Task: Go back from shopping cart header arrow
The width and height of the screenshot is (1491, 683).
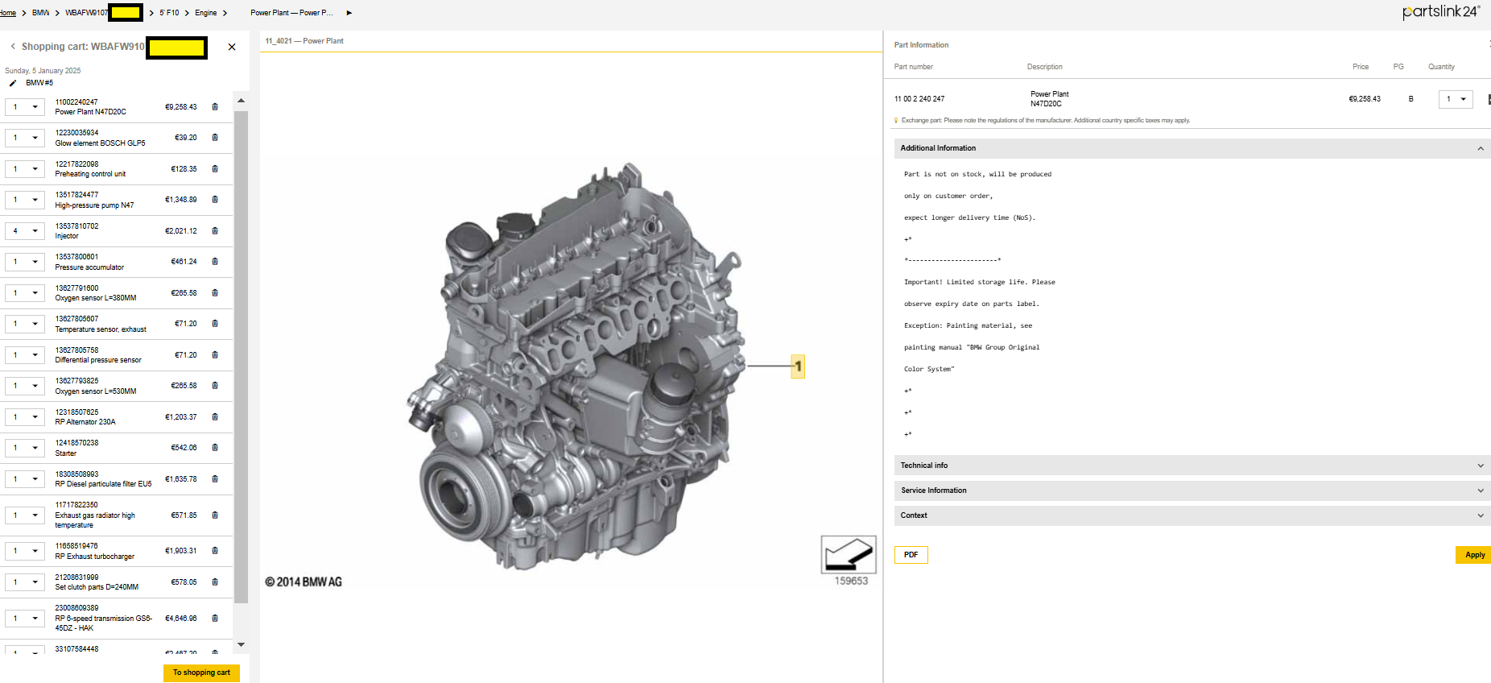Action: pos(13,47)
